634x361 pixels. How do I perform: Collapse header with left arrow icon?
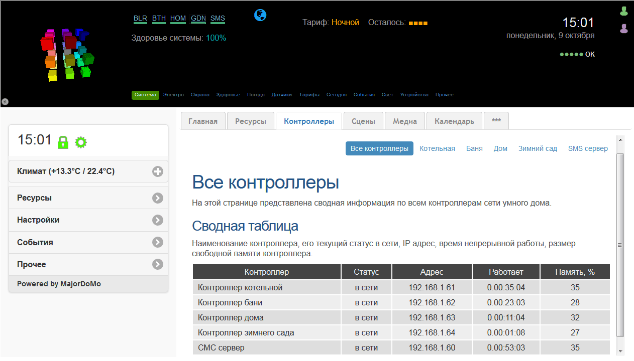[x=5, y=102]
